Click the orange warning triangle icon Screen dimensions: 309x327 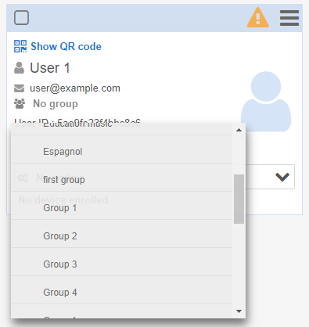(258, 17)
